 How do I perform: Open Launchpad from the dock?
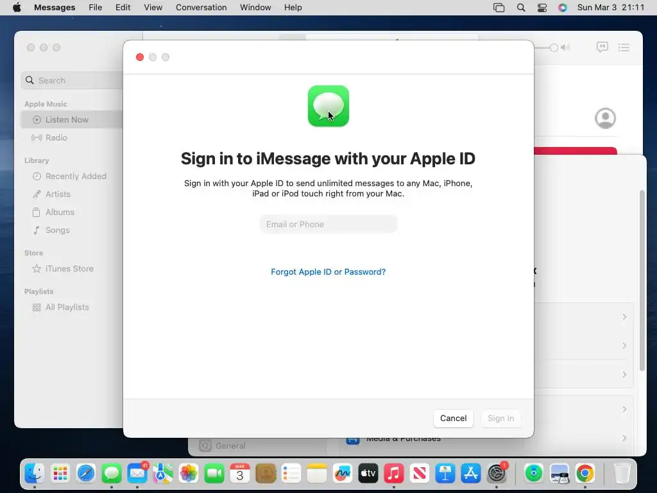tap(60, 474)
